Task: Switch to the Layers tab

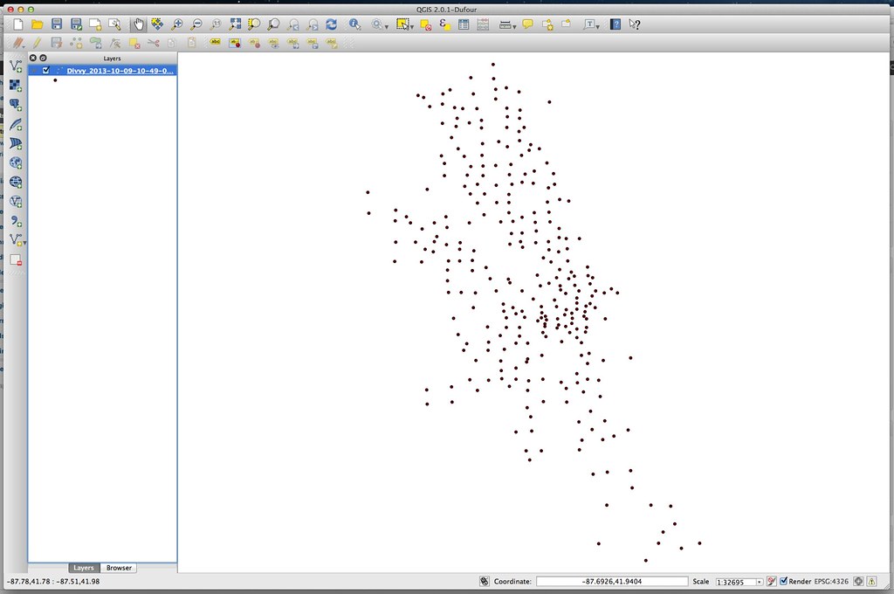Action: coord(83,568)
